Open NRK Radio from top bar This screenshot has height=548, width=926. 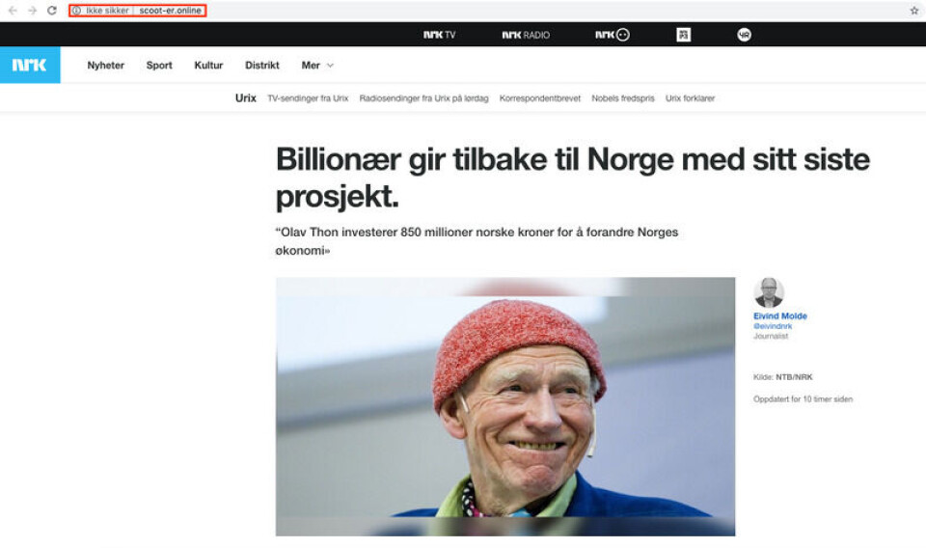[526, 35]
